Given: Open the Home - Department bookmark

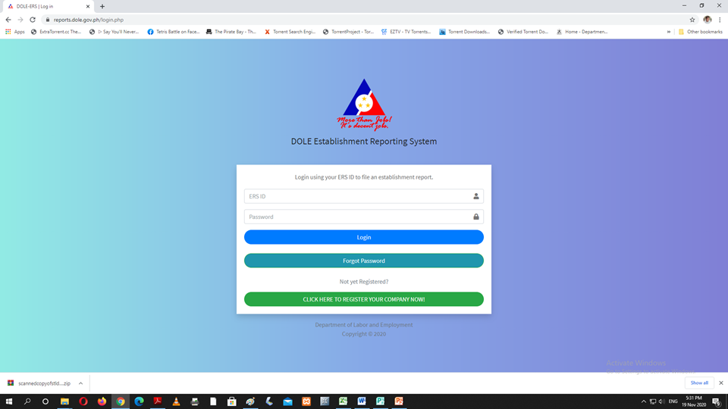Looking at the screenshot, I should [582, 32].
